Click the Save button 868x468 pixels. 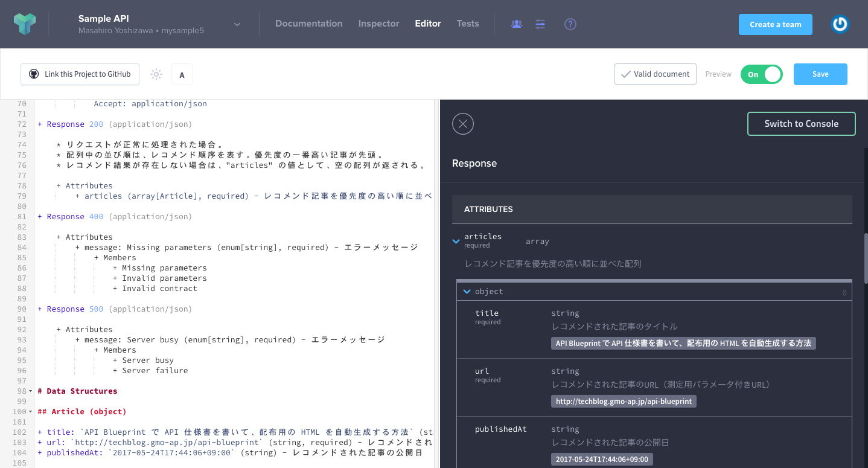[820, 74]
